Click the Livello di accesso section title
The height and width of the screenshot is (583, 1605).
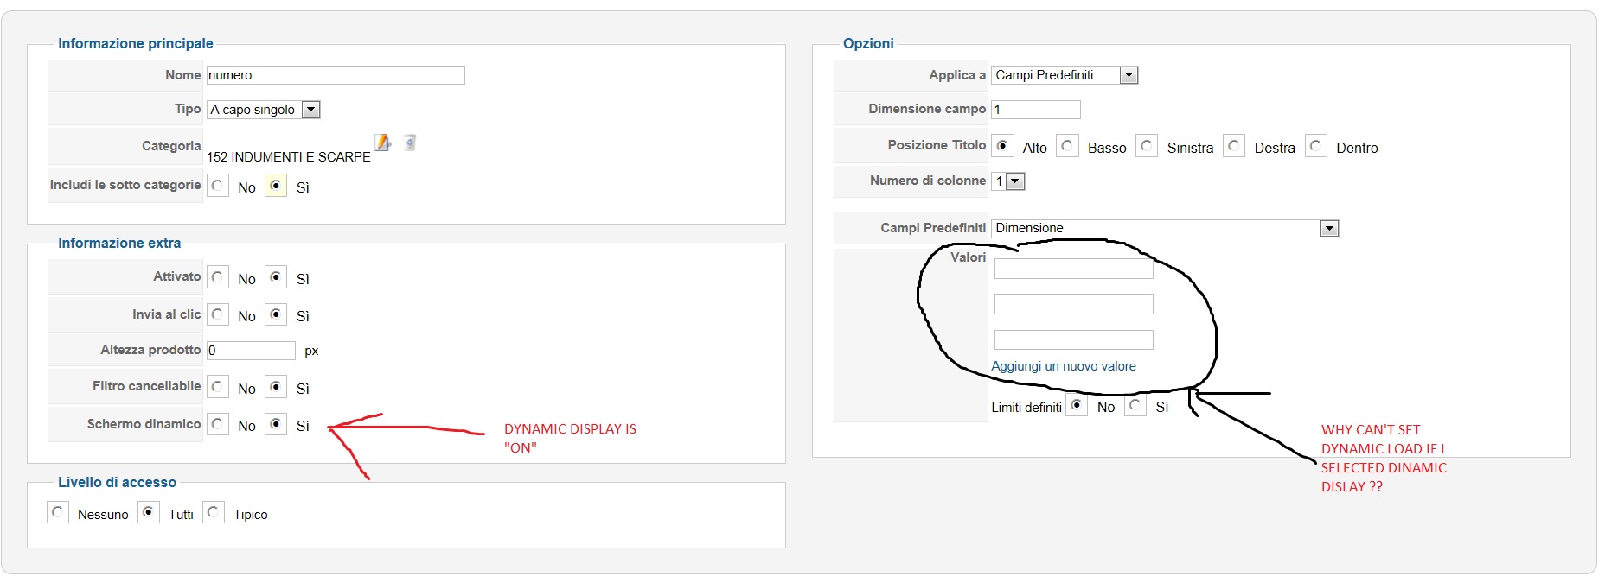tap(117, 482)
